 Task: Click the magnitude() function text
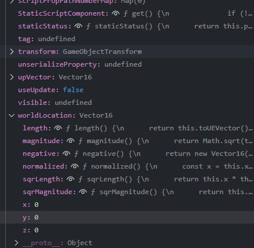(x=109, y=141)
